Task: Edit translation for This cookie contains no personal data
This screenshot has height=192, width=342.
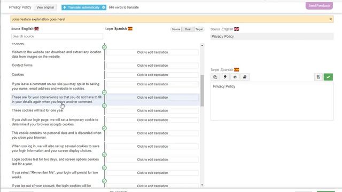Action: (x=152, y=133)
